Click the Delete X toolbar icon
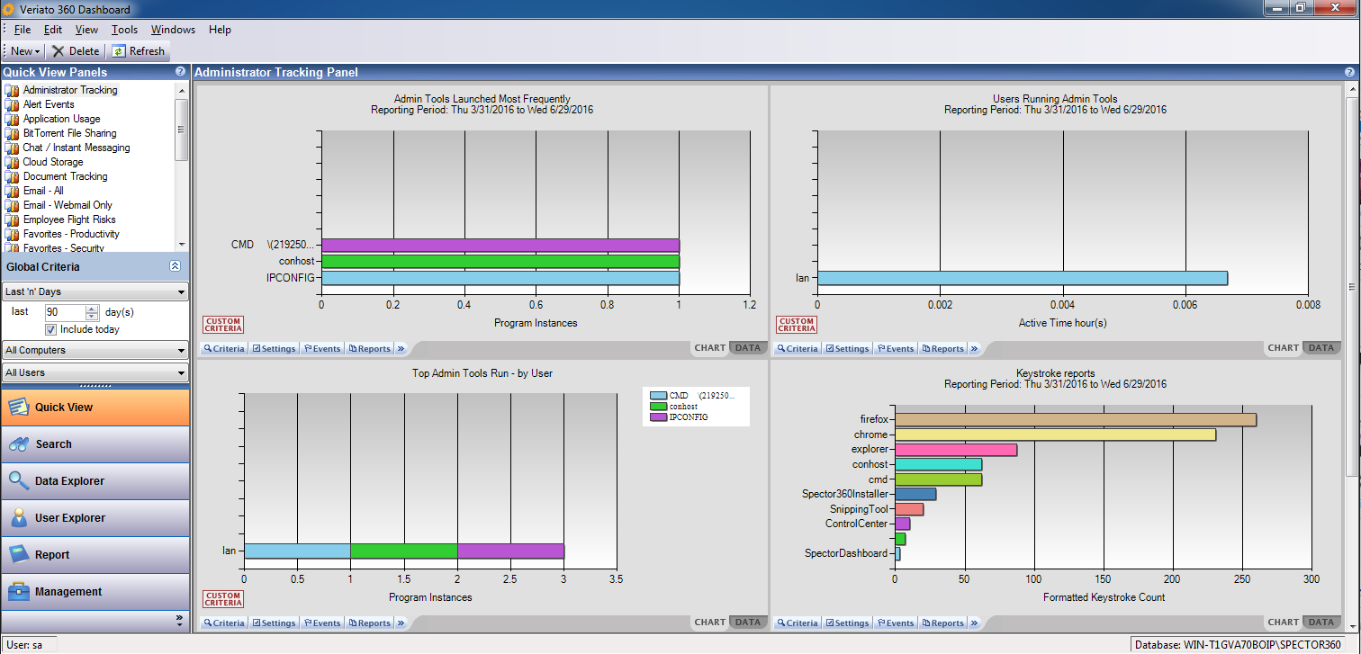Screen dimensions: 1361x654 click(59, 51)
